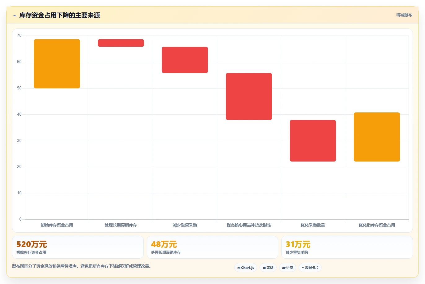This screenshot has height=284, width=425.
Task: Click the y-axis value 10
Action: click(19, 193)
